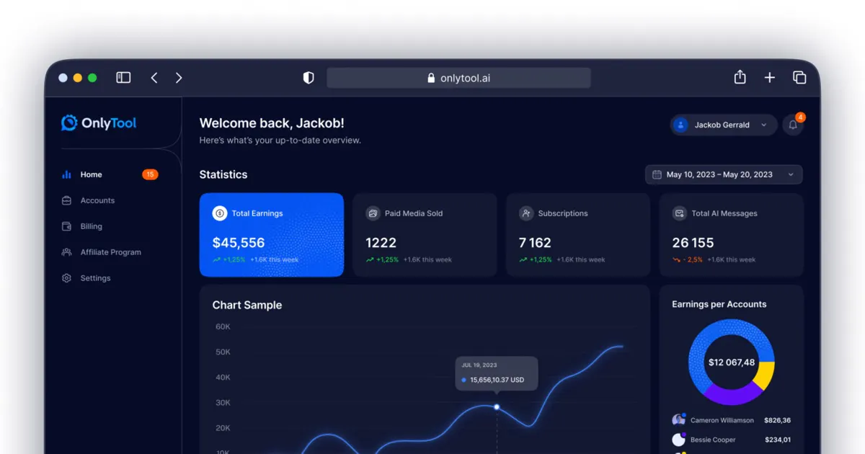Click the red -2,5% trend indicator

coord(688,259)
